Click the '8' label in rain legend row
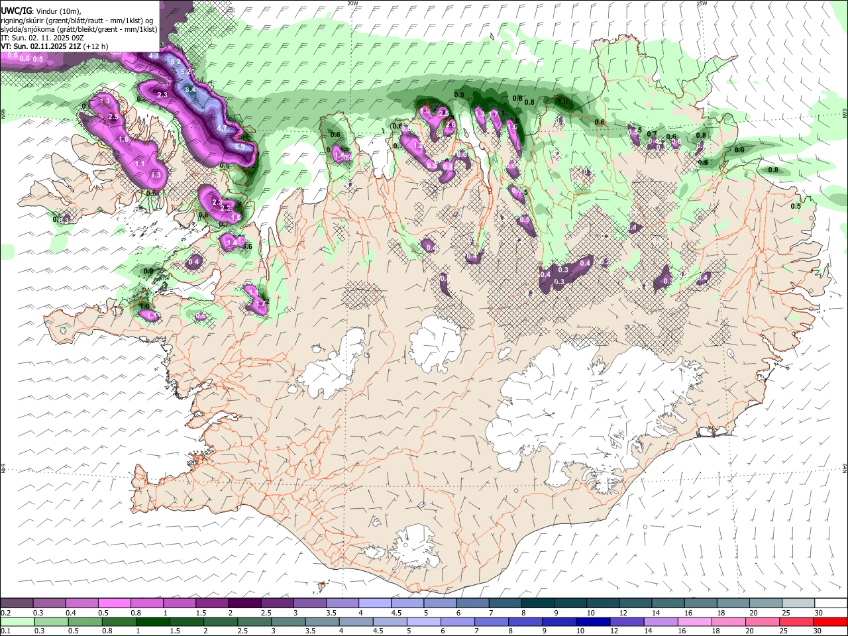The height and width of the screenshot is (636, 848). point(511,631)
